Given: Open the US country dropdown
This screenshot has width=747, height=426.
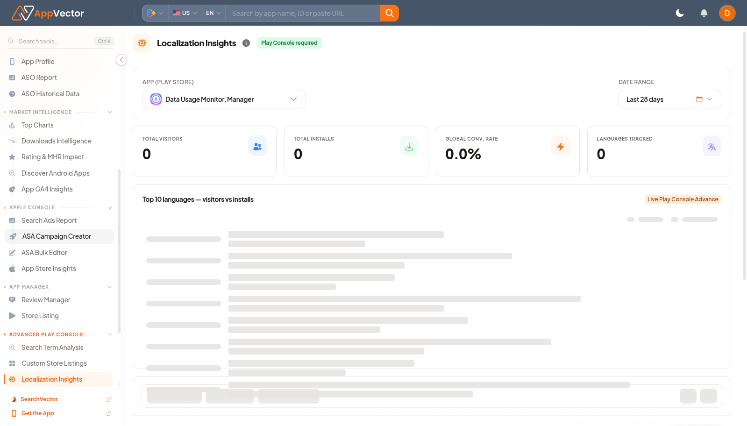Looking at the screenshot, I should pyautogui.click(x=185, y=13).
